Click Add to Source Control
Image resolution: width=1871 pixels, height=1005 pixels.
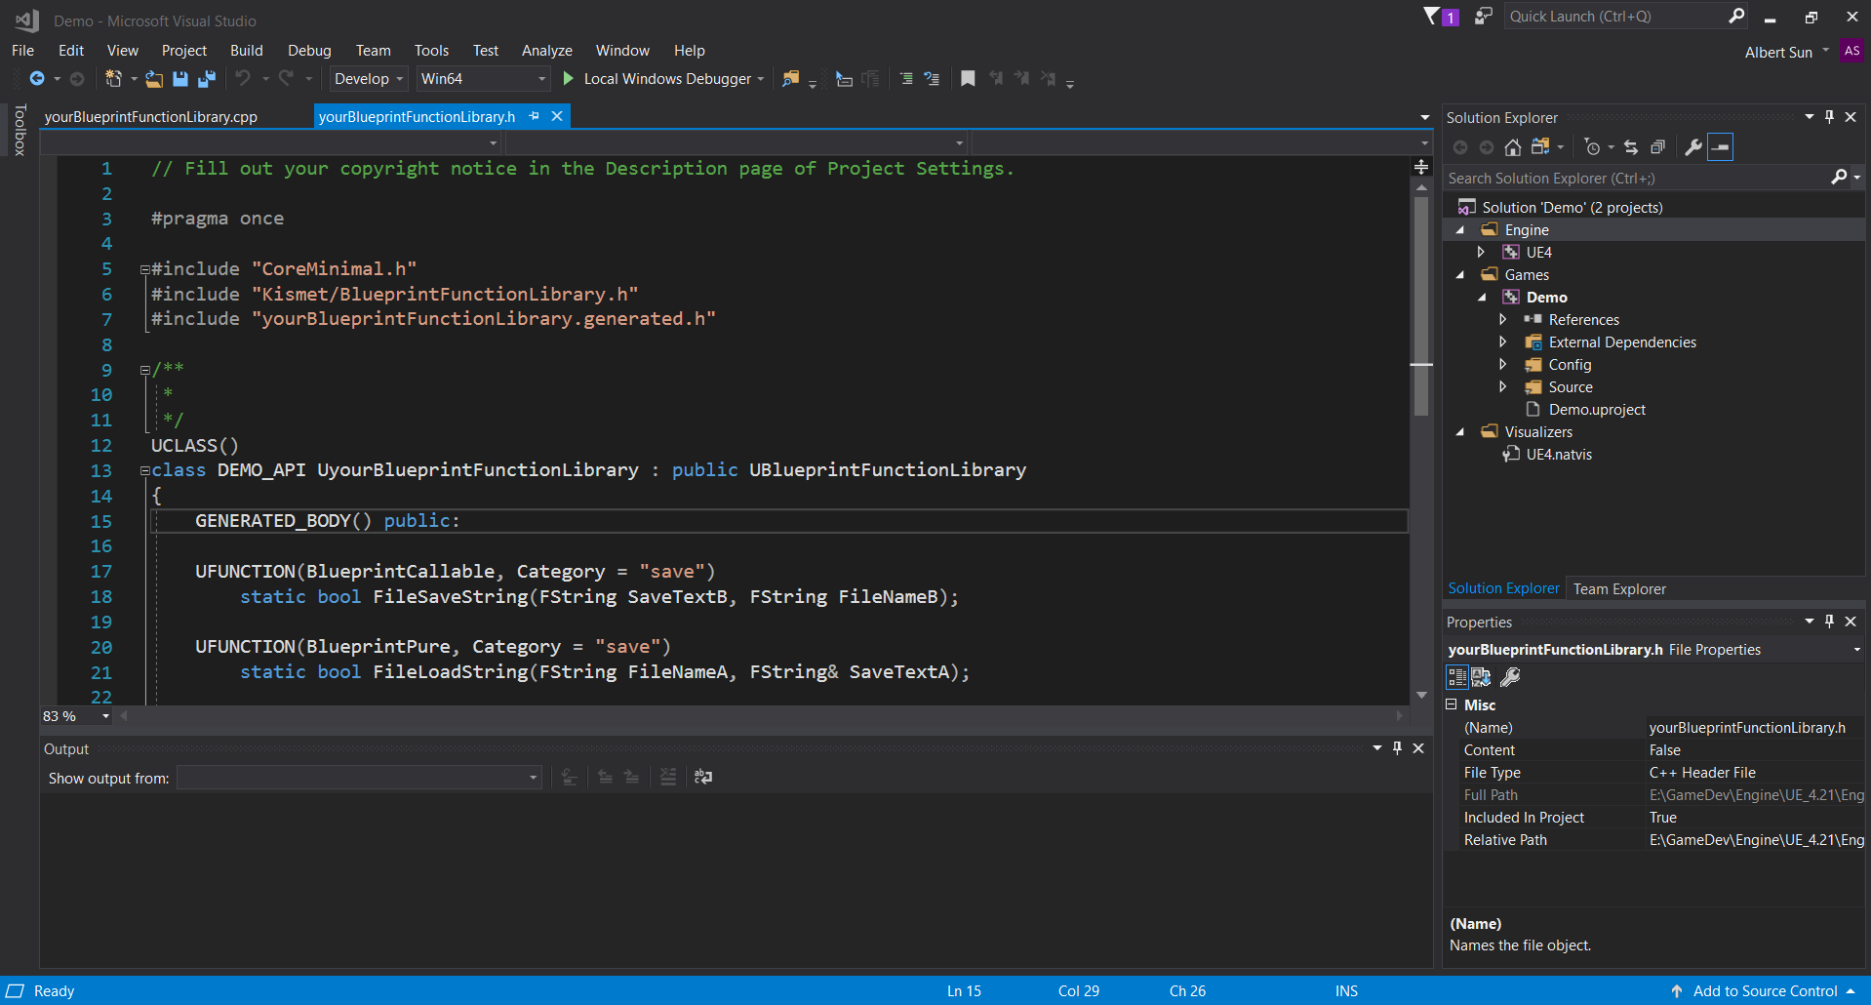[1764, 990]
